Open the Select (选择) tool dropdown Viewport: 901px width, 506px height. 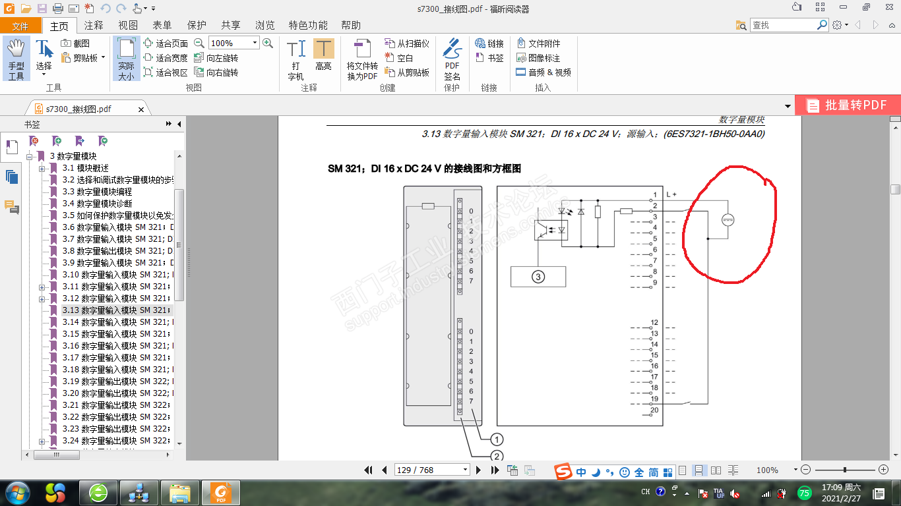point(44,74)
